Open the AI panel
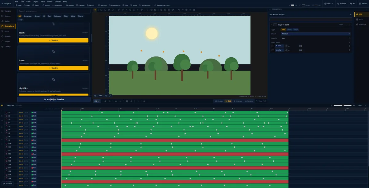 pyautogui.click(x=352, y=3)
